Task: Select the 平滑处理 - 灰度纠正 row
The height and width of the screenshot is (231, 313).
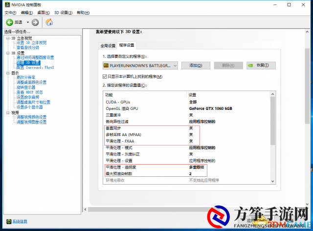Action: pos(187,154)
